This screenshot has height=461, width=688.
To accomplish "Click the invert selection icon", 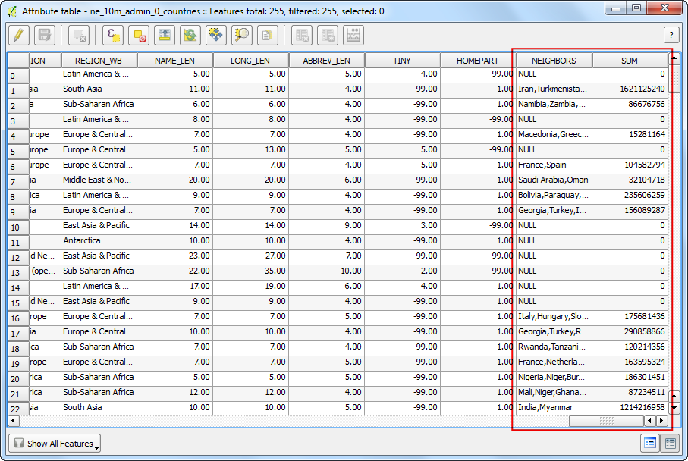I will [x=190, y=35].
